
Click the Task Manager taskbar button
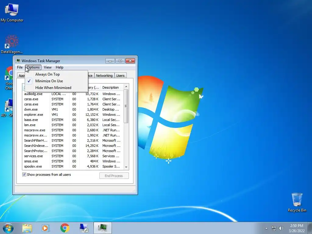point(103,228)
